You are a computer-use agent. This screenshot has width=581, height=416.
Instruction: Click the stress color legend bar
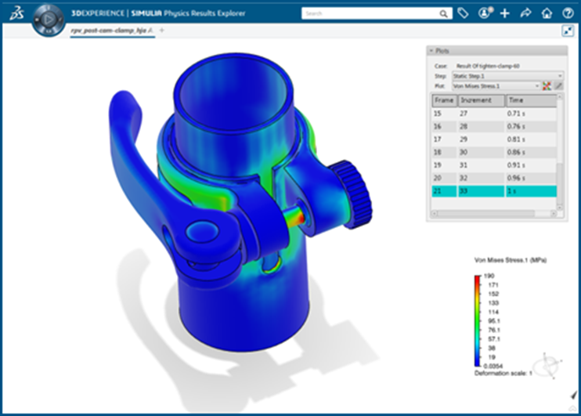click(477, 321)
